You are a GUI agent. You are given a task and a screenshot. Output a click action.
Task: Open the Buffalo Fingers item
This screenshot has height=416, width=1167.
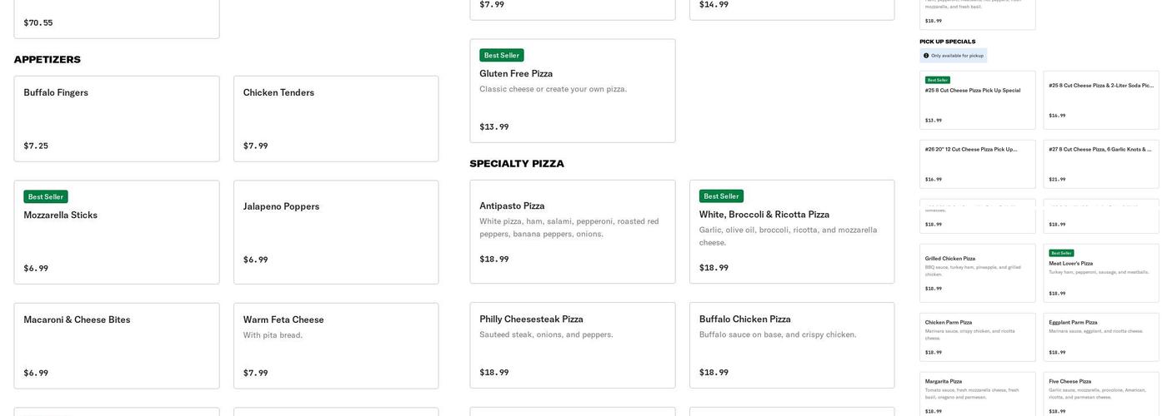click(x=117, y=118)
